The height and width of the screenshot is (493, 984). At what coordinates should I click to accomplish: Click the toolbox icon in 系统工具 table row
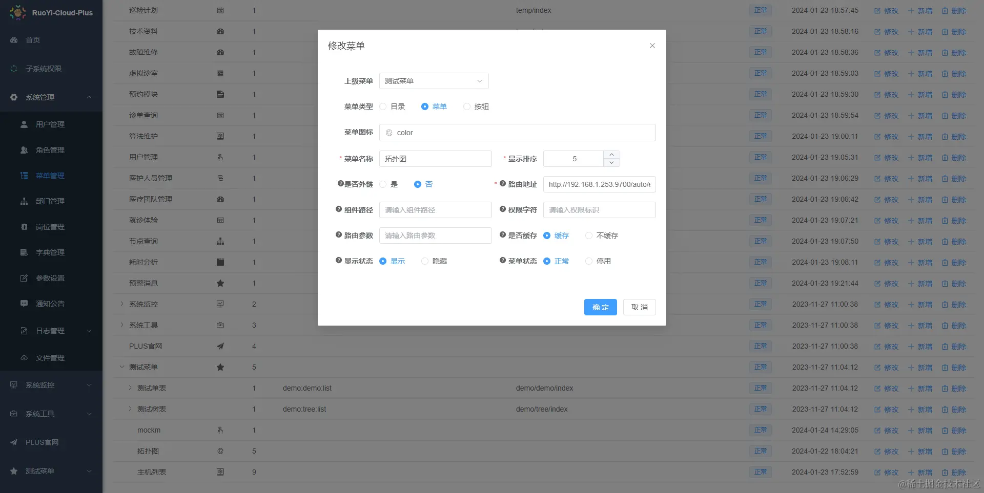(x=220, y=325)
